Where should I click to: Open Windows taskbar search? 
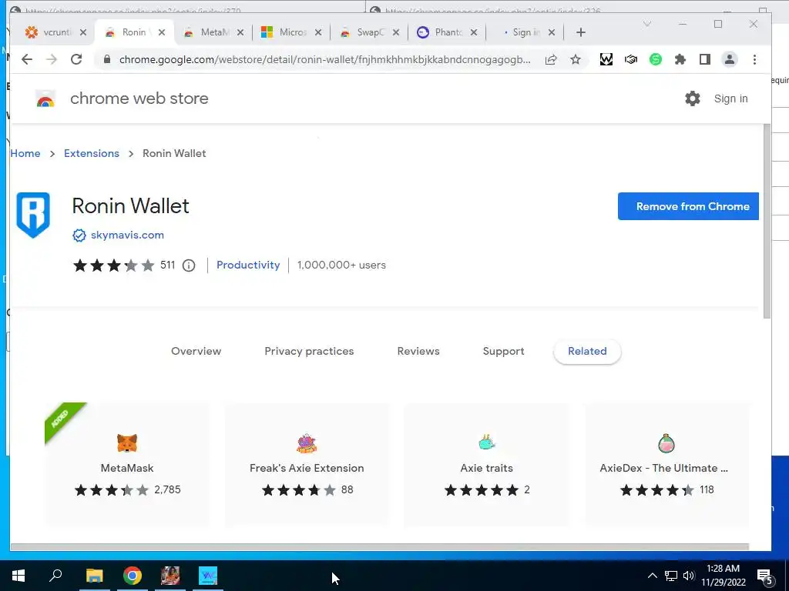point(55,576)
